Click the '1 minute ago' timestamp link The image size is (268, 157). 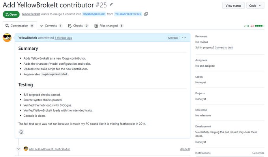pos(64,38)
